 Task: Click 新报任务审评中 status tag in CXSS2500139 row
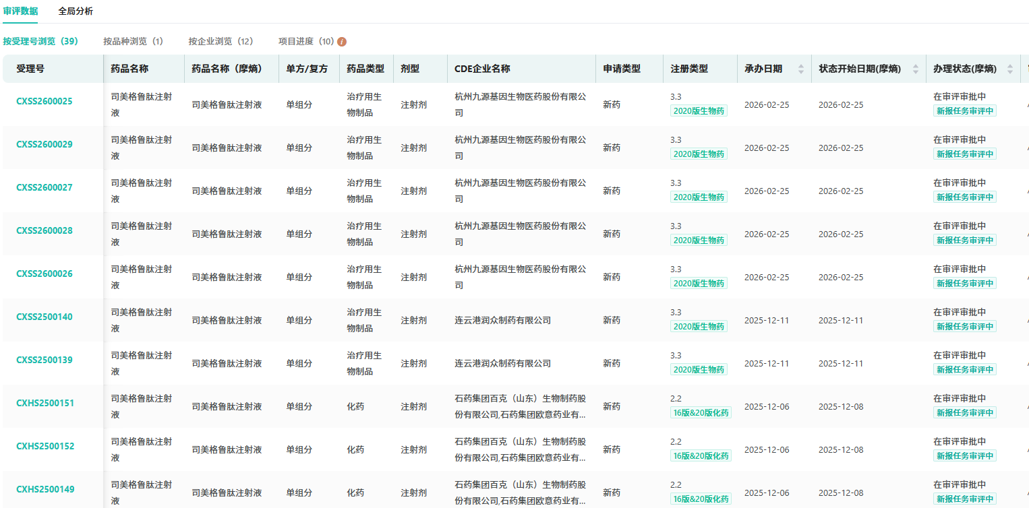[964, 370]
